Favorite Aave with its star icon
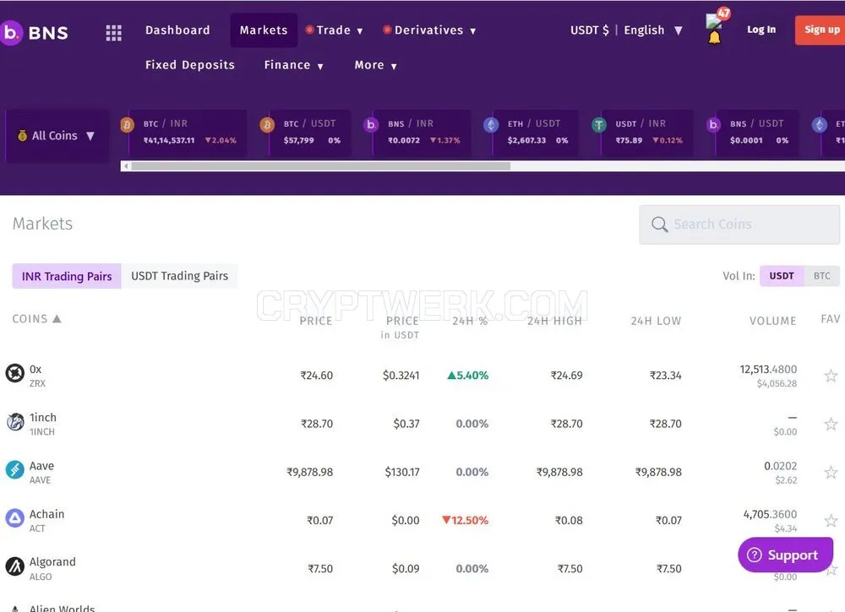845x612 pixels. click(831, 473)
